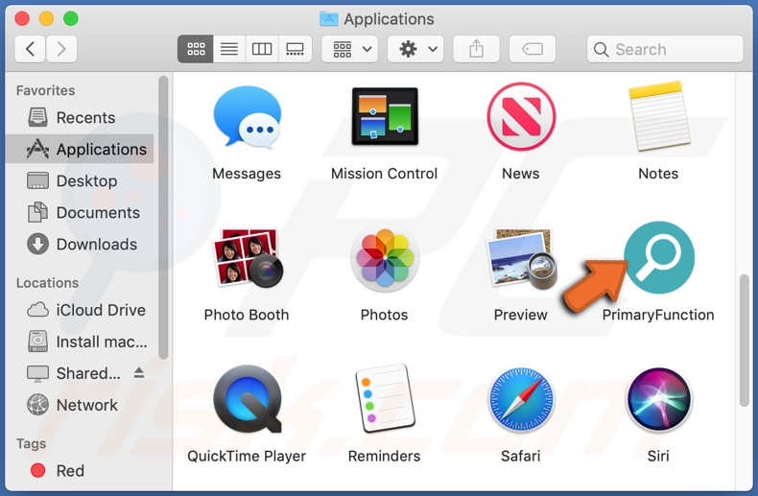Launch the Siri app icon
This screenshot has height=496, width=758.
pos(658,399)
